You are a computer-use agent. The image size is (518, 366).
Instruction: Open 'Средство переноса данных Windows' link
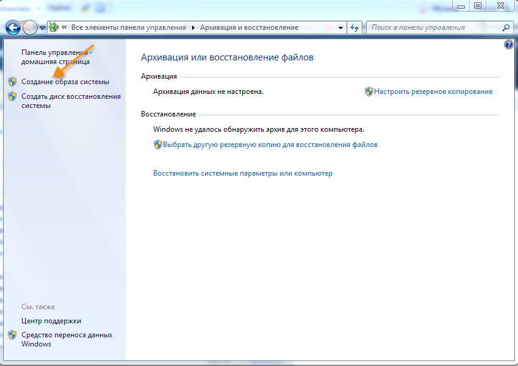(67, 339)
